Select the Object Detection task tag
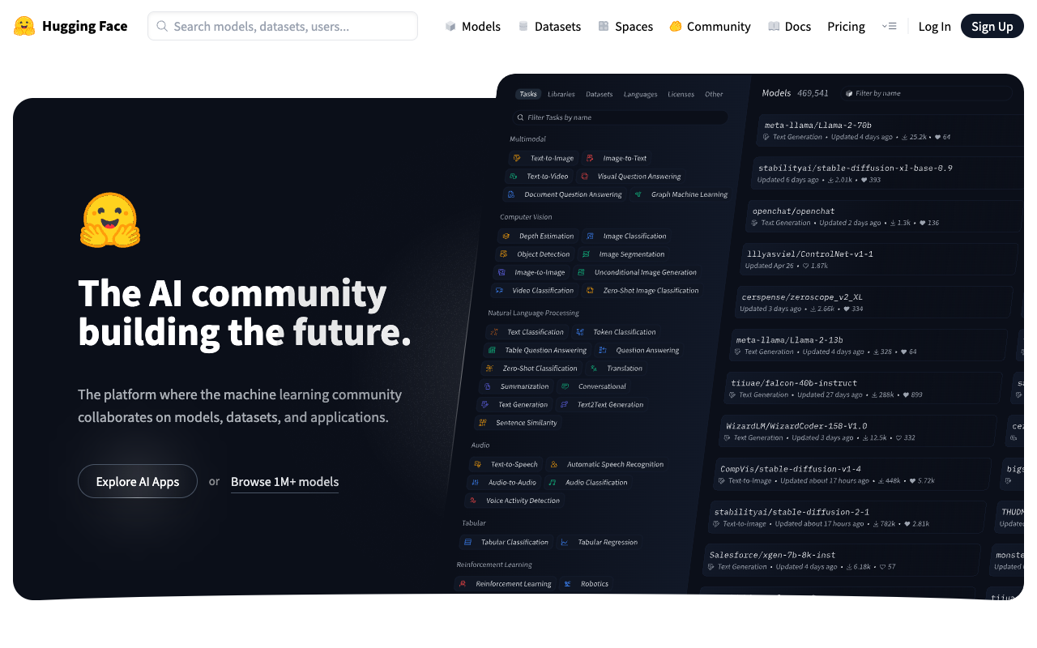The width and height of the screenshot is (1037, 648). point(536,254)
